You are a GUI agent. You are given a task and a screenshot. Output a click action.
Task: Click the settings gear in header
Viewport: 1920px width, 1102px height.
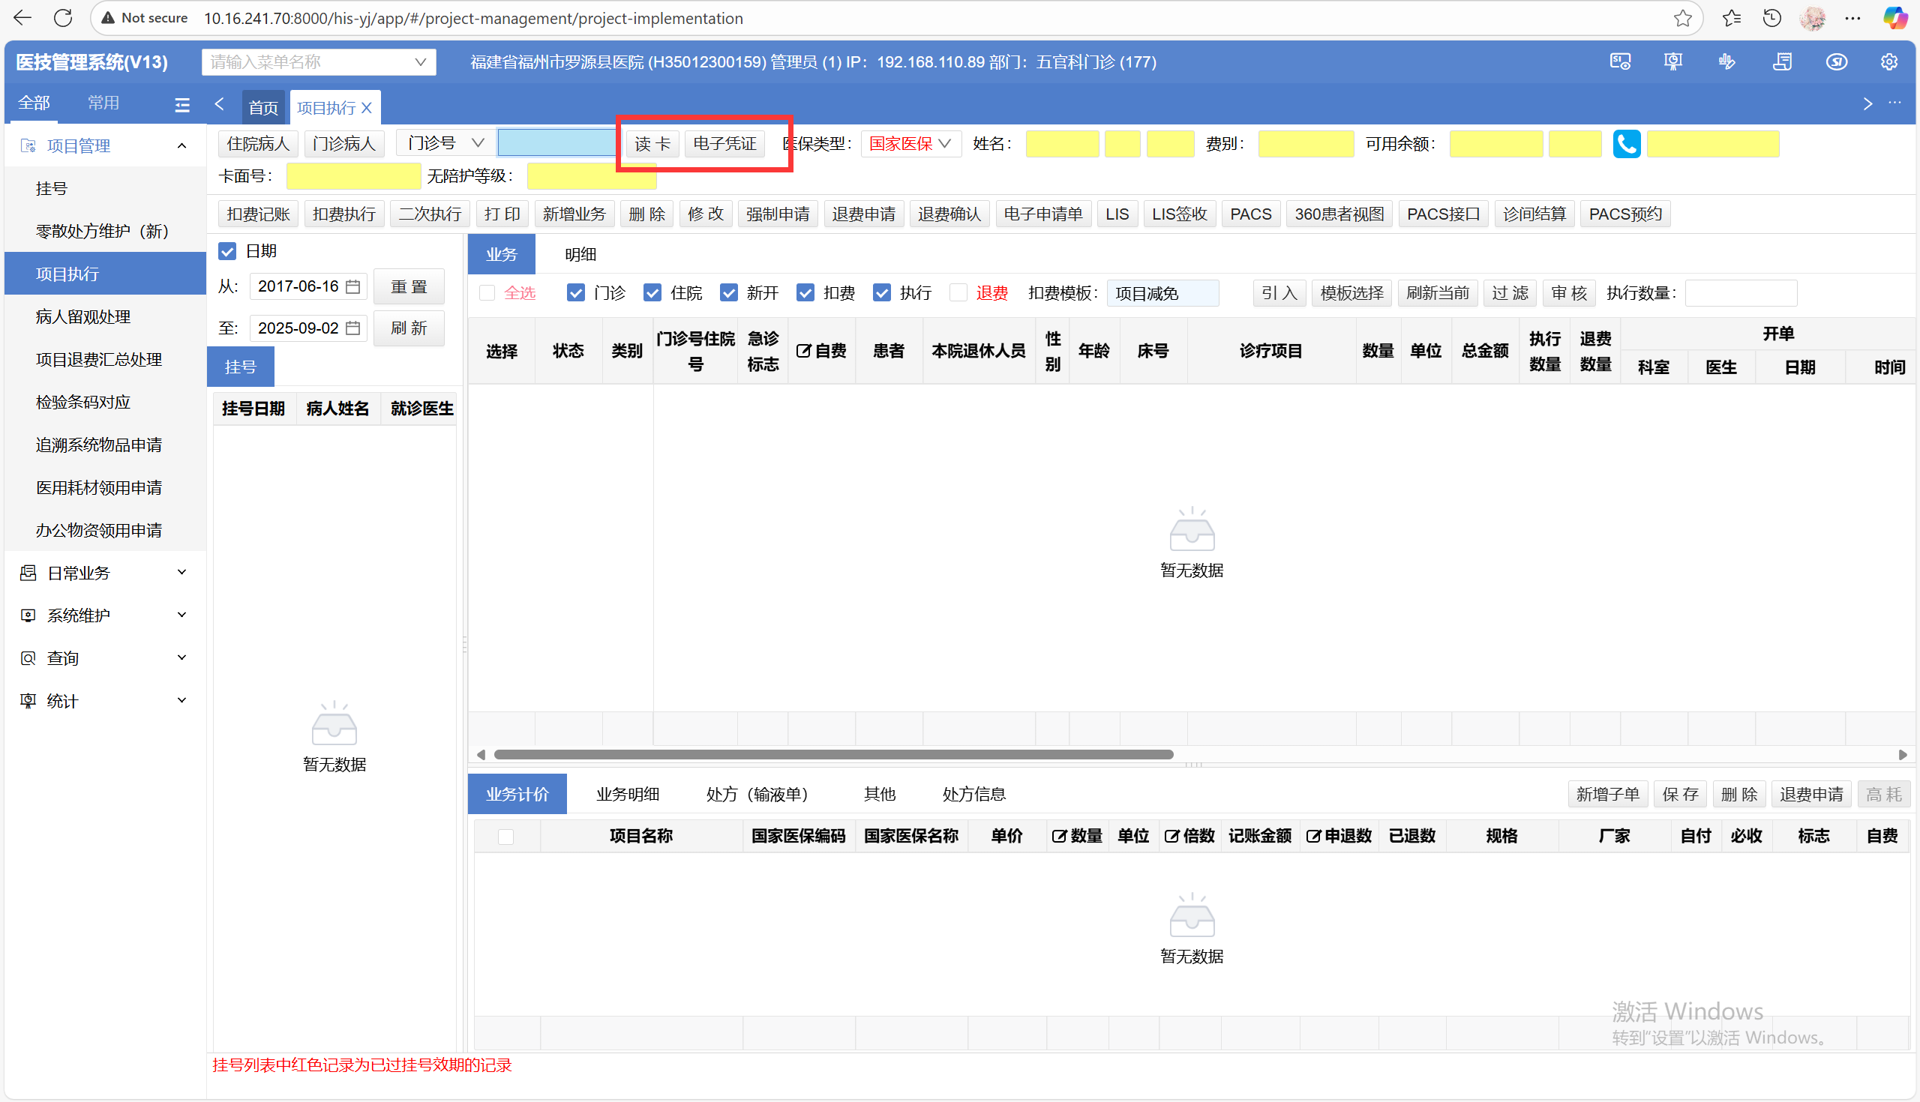tap(1889, 62)
